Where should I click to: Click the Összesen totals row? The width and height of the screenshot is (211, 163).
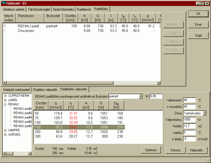pos(82,31)
